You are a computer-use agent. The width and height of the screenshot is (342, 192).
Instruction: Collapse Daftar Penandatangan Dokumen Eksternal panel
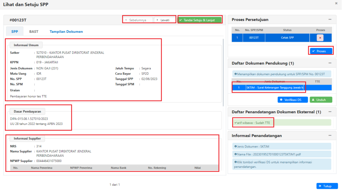(330, 112)
